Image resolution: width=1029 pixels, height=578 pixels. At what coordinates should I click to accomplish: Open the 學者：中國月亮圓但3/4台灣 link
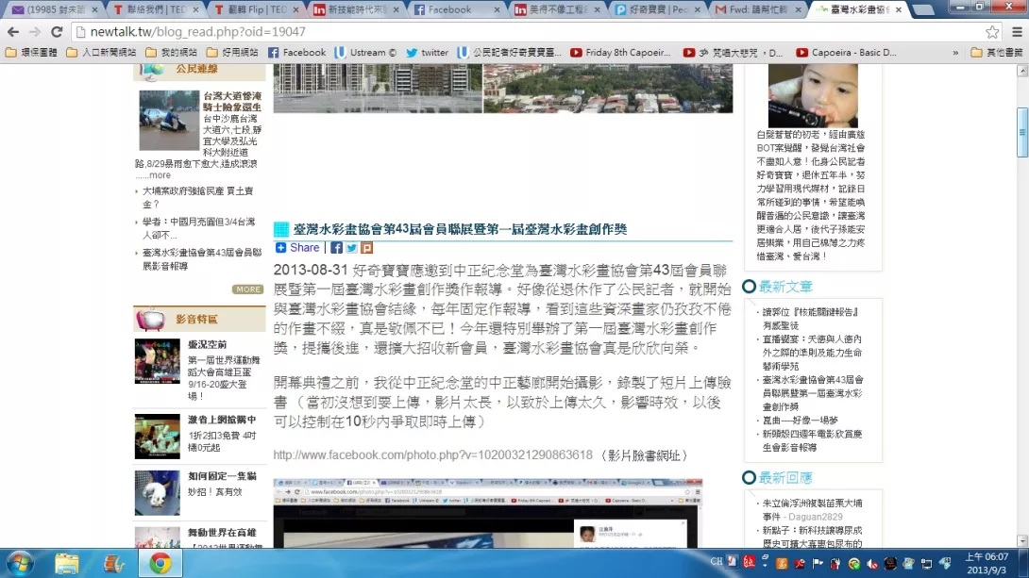tap(199, 228)
